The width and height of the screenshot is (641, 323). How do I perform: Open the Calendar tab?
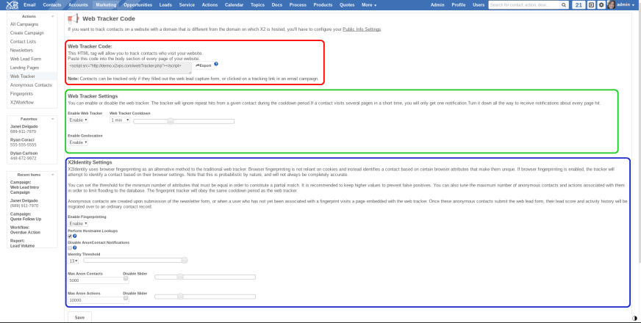click(234, 5)
